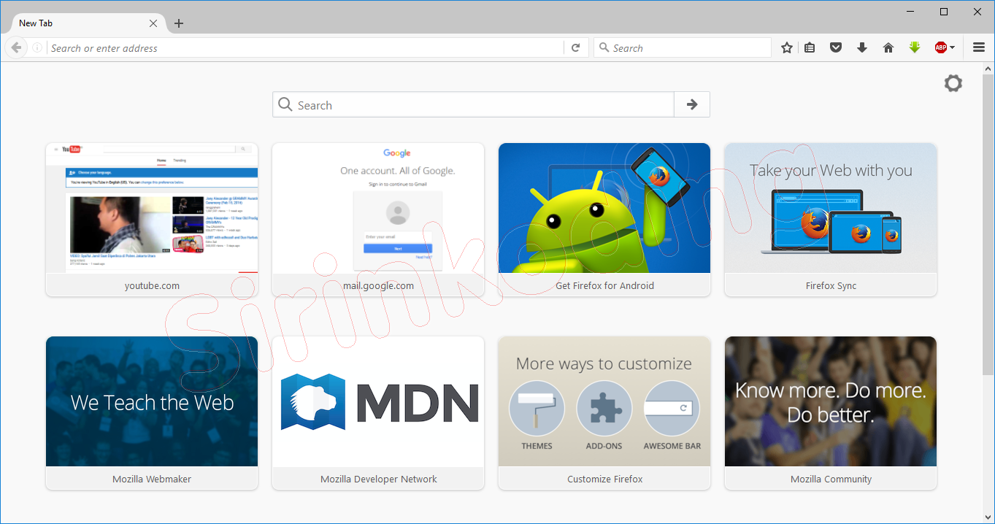Focus the Search or enter address bar
995x524 pixels.
[x=305, y=48]
